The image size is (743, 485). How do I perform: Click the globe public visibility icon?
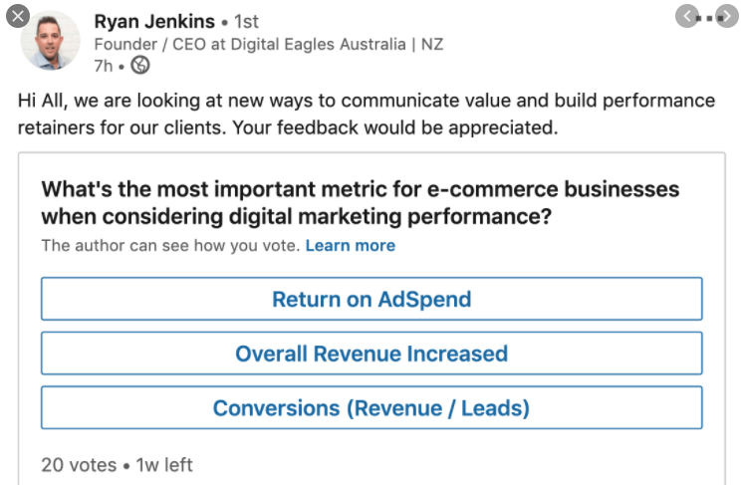(x=140, y=65)
